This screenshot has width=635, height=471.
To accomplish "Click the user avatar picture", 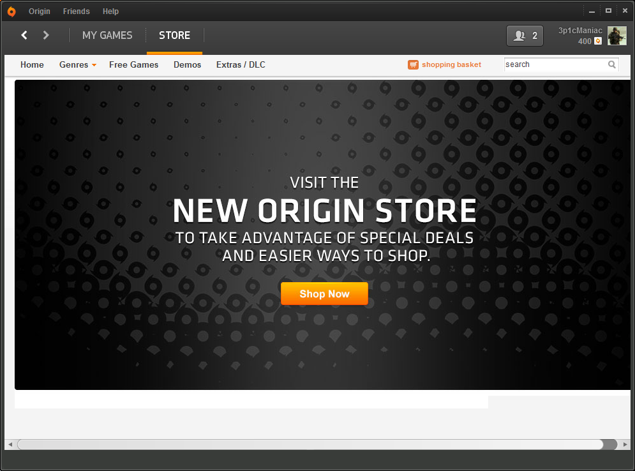I will click(x=616, y=36).
